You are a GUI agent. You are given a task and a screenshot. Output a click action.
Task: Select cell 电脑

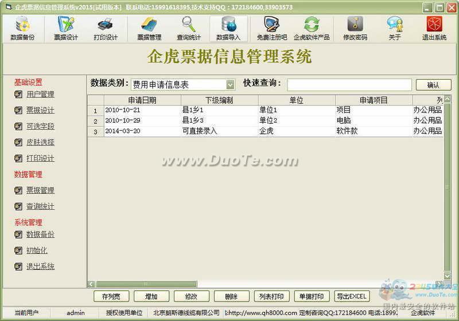(374, 121)
